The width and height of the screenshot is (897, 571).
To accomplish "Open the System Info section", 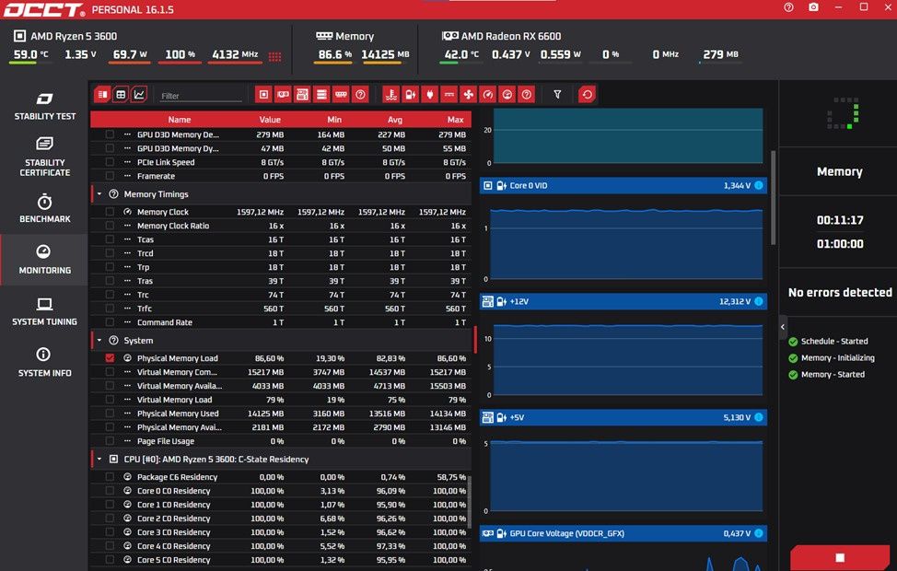I will pyautogui.click(x=44, y=362).
